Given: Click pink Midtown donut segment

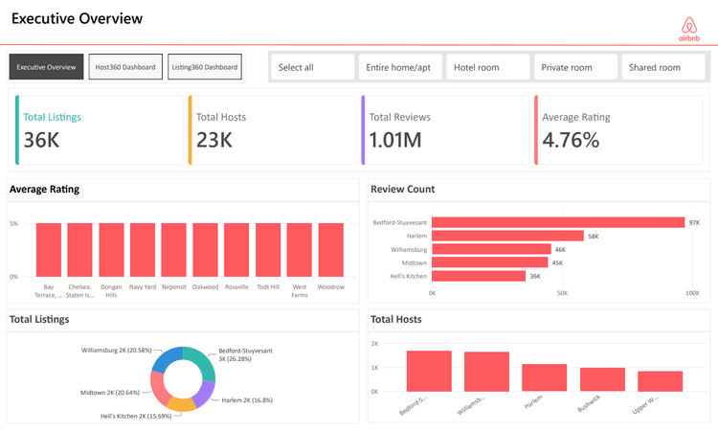Looking at the screenshot, I should [x=158, y=390].
